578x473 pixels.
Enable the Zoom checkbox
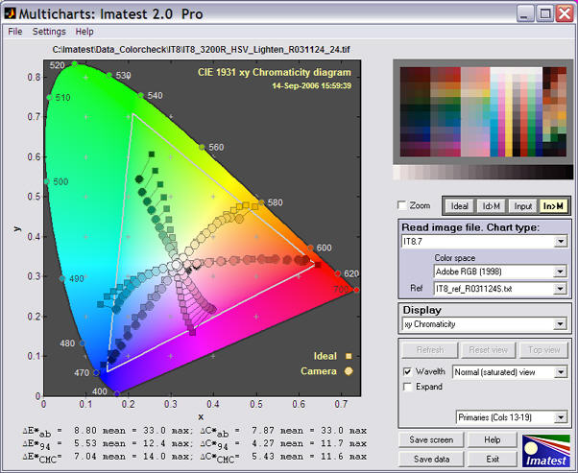click(x=402, y=205)
